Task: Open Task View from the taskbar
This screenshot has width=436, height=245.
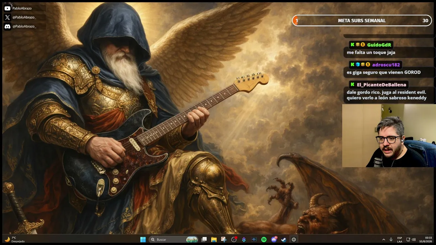Action: [x=204, y=240]
